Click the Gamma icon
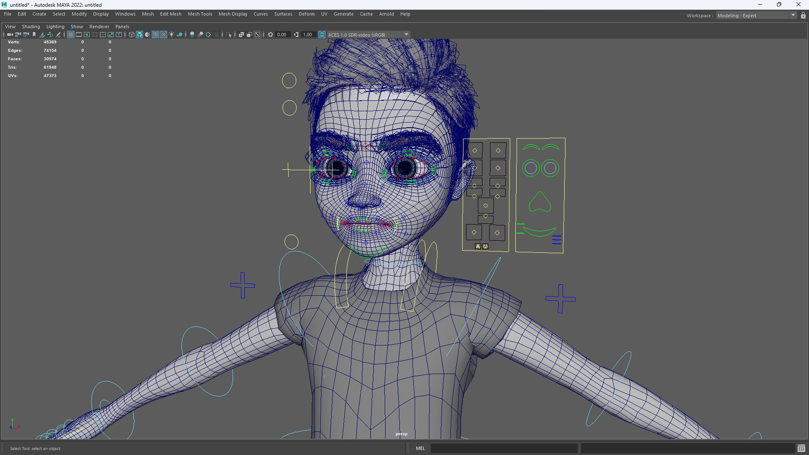 click(x=296, y=35)
